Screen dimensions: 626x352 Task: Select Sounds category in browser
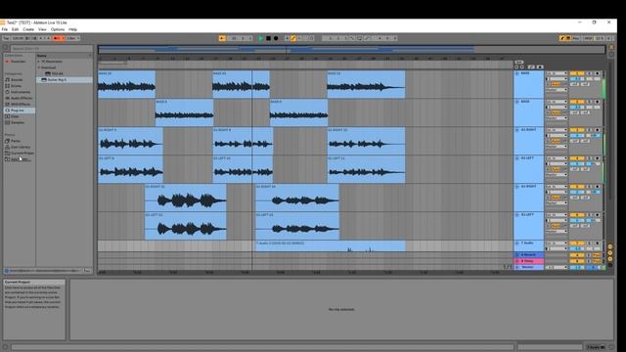tap(17, 80)
